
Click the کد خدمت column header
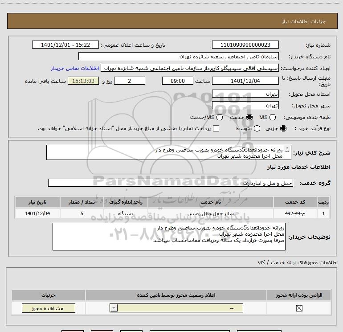[295, 202]
